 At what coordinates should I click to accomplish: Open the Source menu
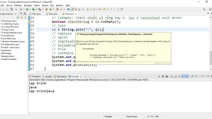(x=9, y=5)
